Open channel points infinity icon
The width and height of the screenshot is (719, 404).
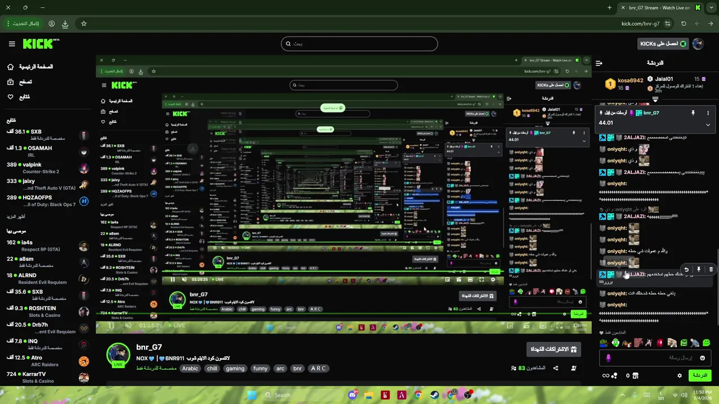point(606,375)
